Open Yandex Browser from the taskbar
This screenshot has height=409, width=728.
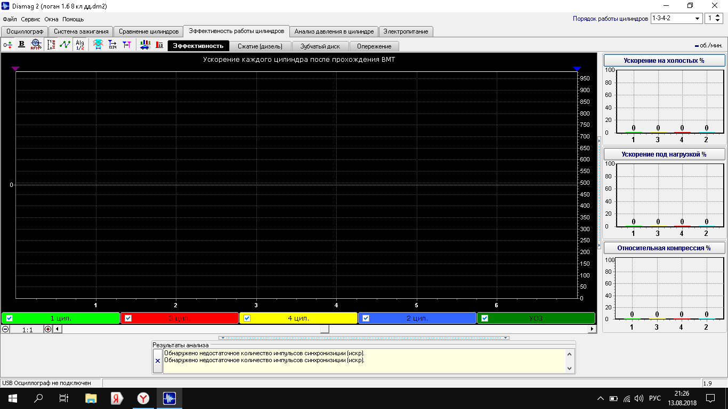143,398
